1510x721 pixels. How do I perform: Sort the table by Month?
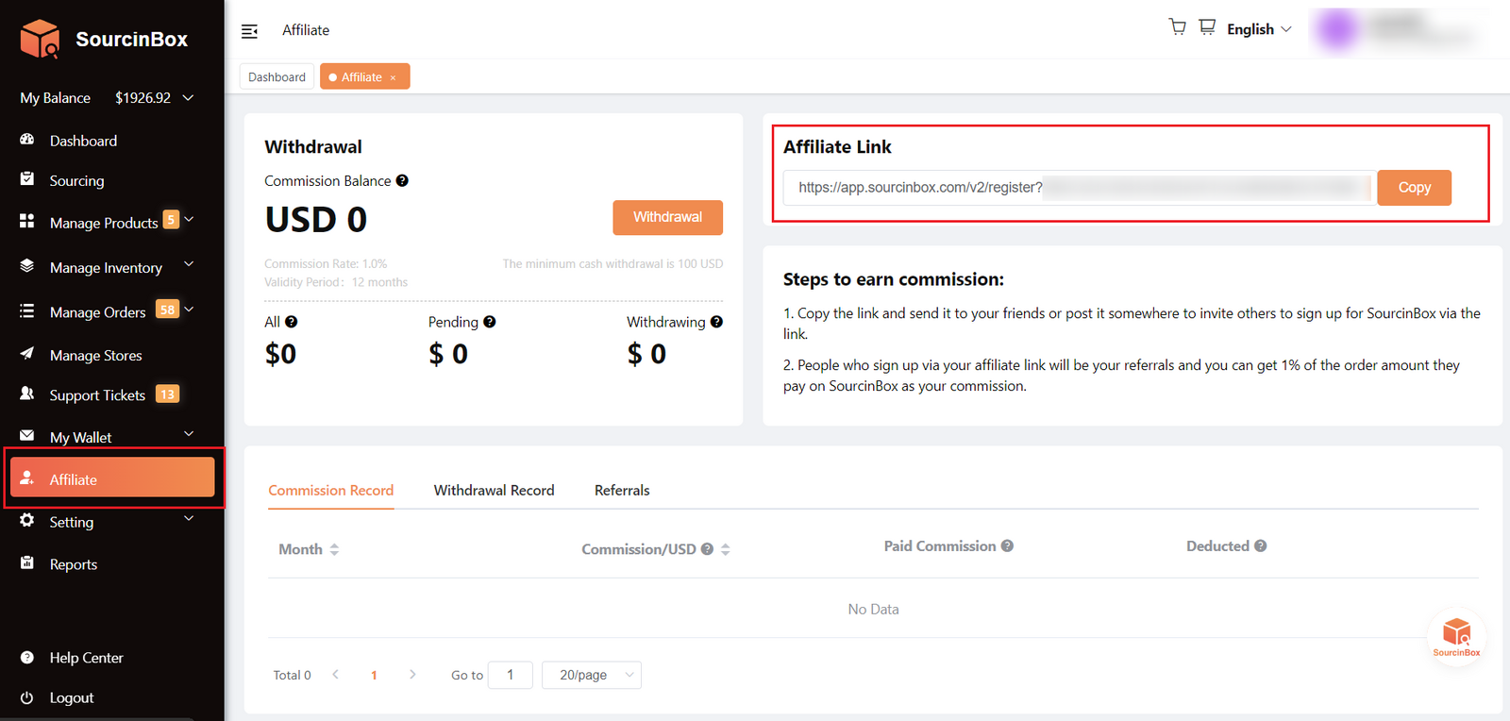tap(334, 549)
